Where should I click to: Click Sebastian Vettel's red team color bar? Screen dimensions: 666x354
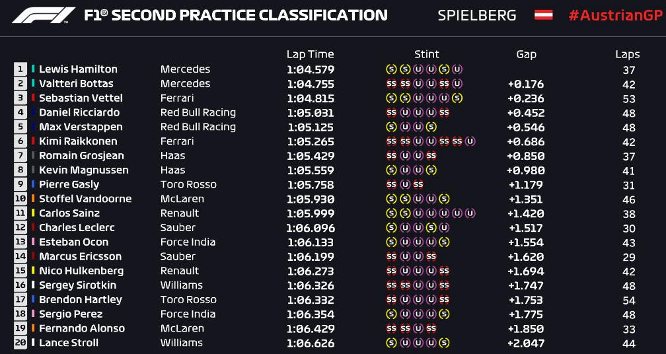[x=33, y=98]
